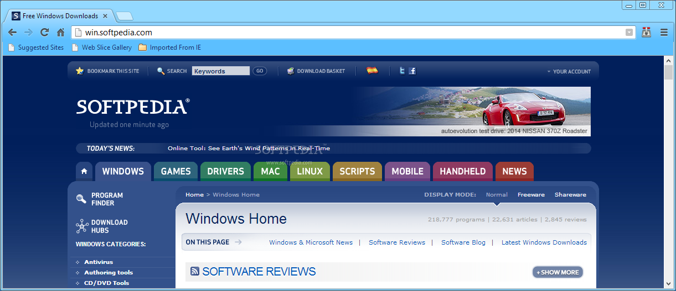676x291 pixels.
Task: Open the Mobile section tab
Action: tap(407, 171)
